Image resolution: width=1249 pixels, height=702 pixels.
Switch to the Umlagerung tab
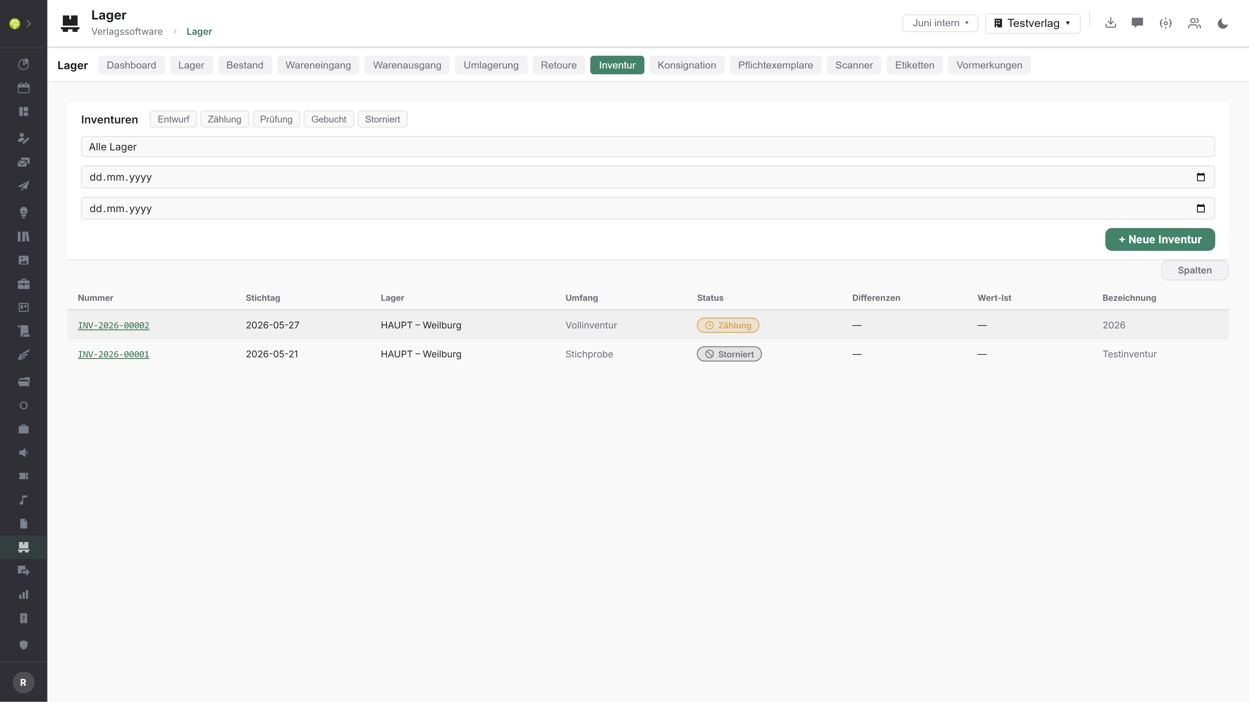(x=491, y=65)
